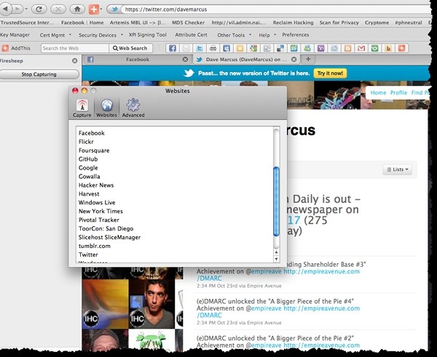Viewport: 437px width, 357px height.
Task: Click the man's face follower thumbnail
Action: coord(151,304)
